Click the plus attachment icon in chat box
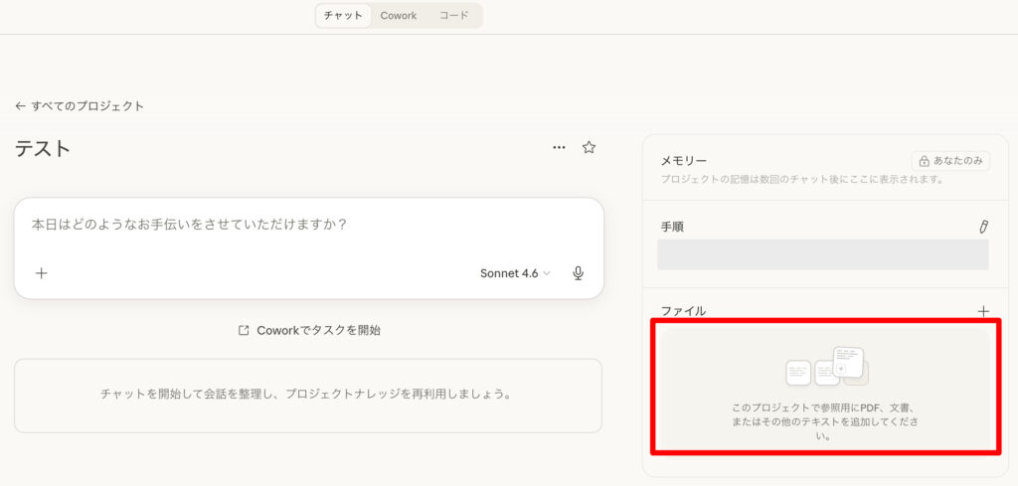 coord(41,273)
